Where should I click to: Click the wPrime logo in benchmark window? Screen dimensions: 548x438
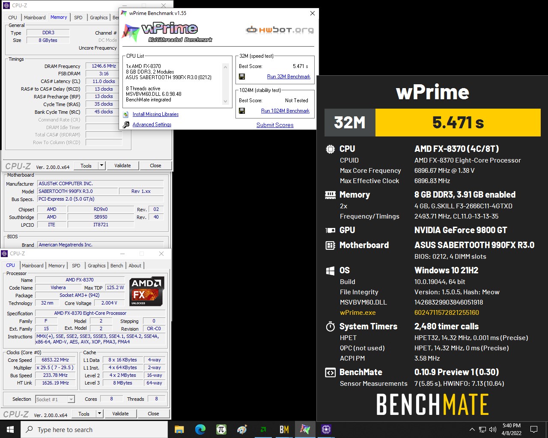[x=168, y=33]
